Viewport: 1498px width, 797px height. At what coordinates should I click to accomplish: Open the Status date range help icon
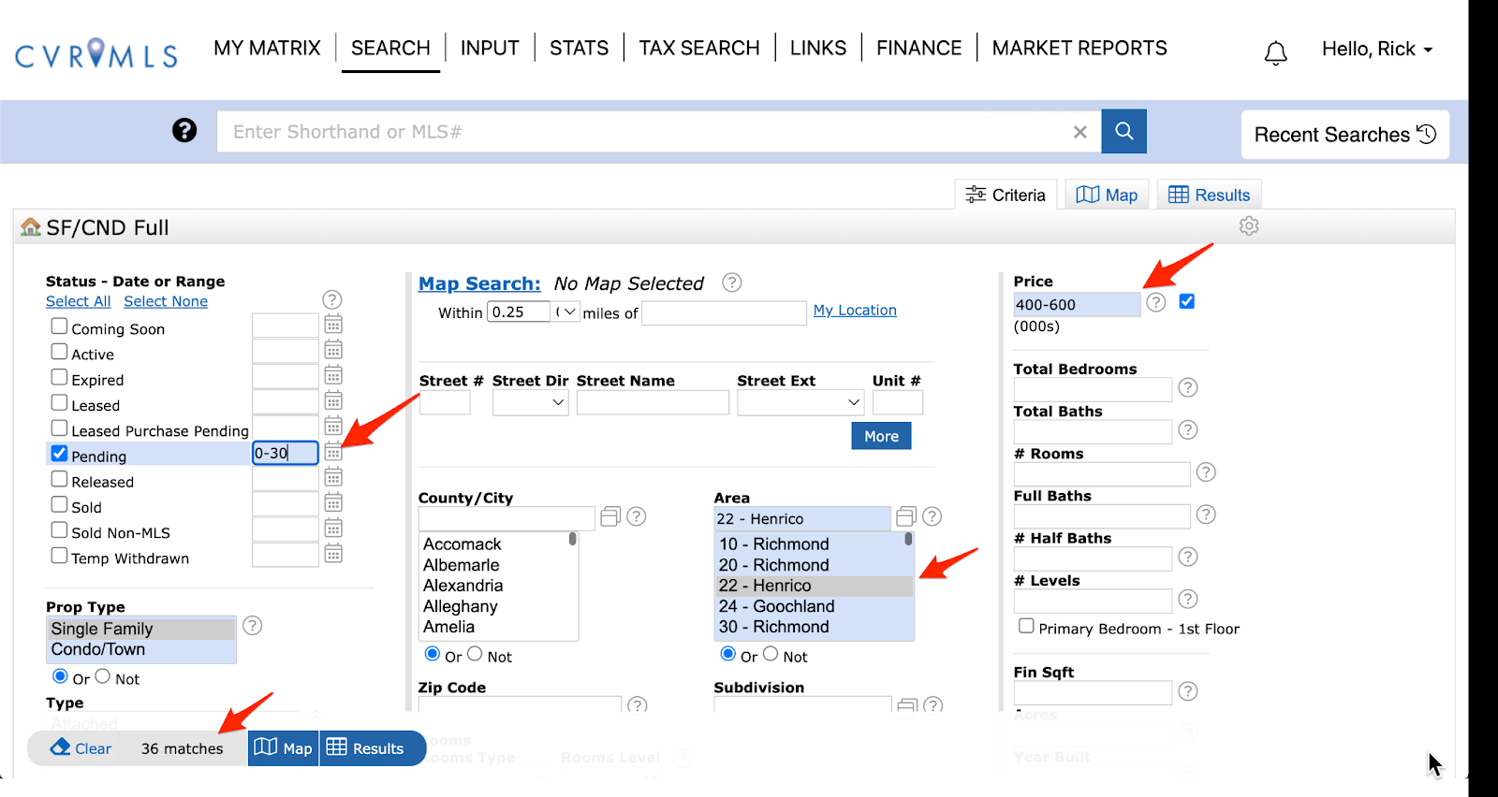click(x=332, y=299)
